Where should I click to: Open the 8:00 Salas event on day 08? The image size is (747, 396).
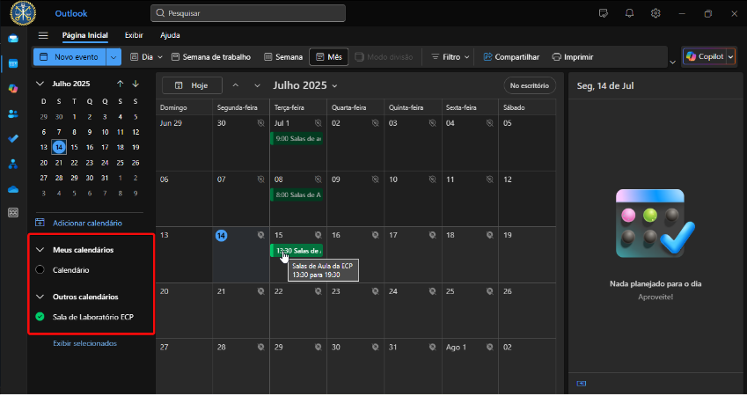(297, 194)
